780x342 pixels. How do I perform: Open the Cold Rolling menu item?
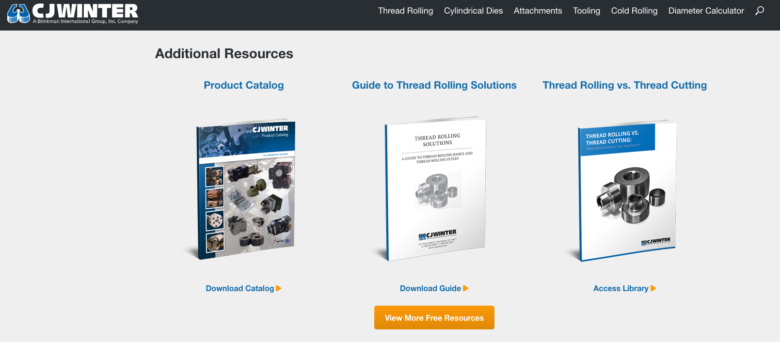634,11
